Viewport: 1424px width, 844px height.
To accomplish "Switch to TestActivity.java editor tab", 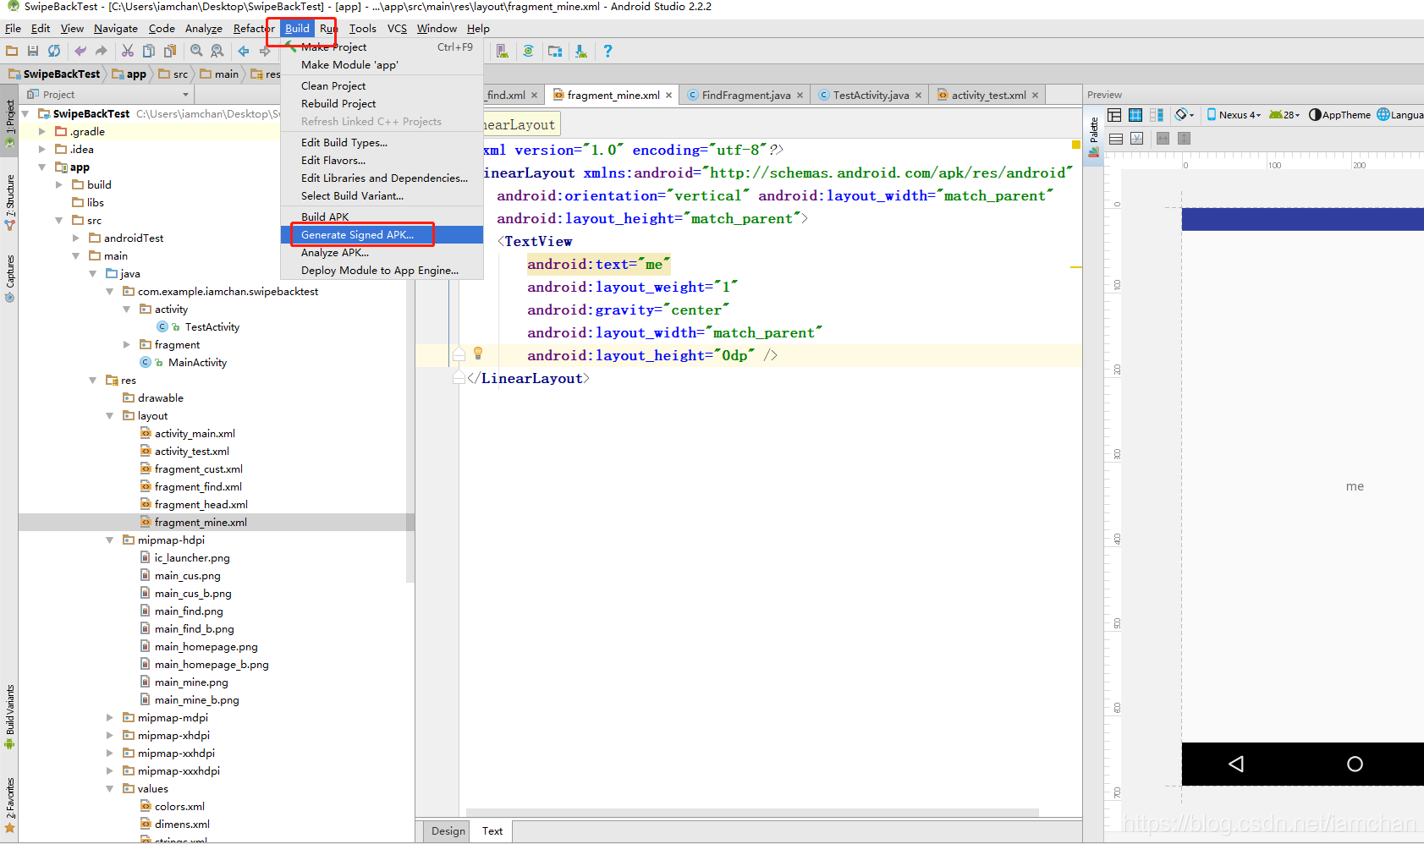I will tap(871, 96).
